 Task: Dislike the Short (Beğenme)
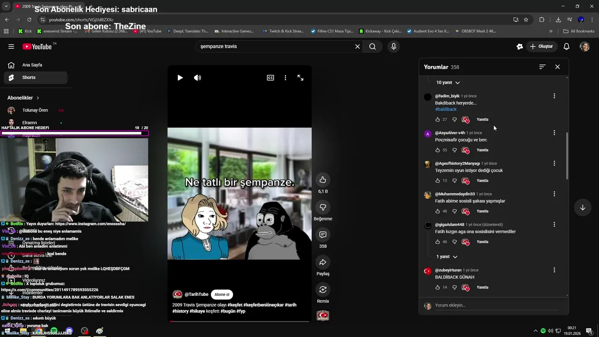click(x=323, y=207)
